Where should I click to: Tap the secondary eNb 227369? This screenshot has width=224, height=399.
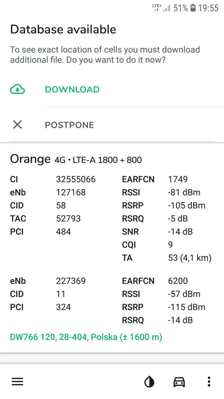point(71,281)
